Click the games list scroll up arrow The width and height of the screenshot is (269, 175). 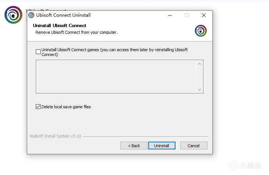coord(199,64)
